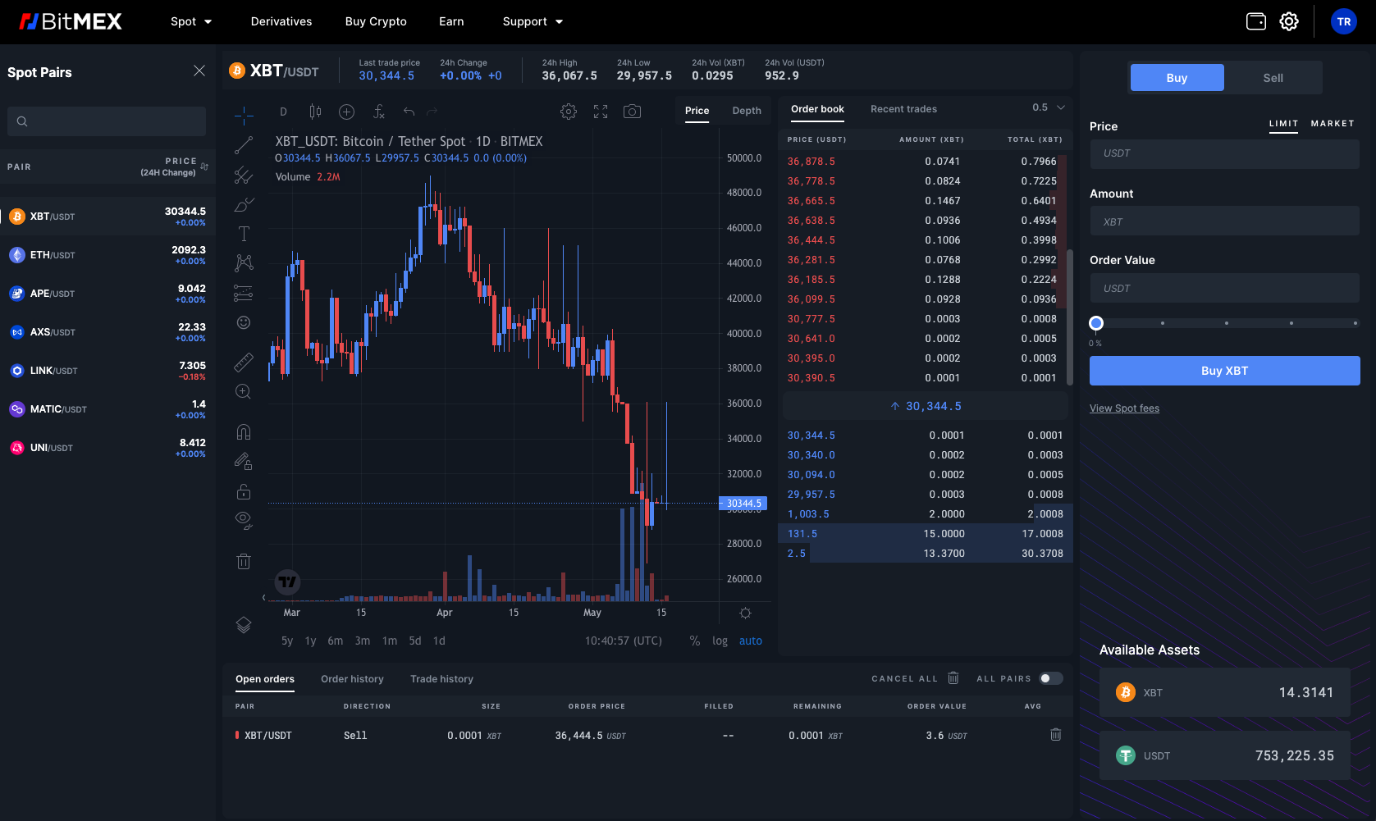The width and height of the screenshot is (1376, 821).
Task: Toggle the All Pairs switch
Action: coord(1050,678)
